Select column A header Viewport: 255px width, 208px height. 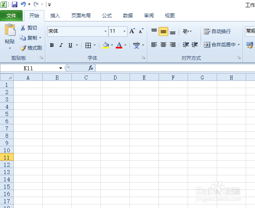(x=28, y=78)
